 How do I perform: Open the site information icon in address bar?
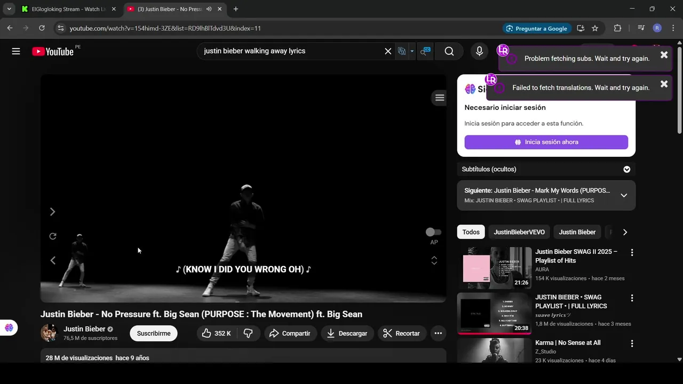tap(61, 28)
